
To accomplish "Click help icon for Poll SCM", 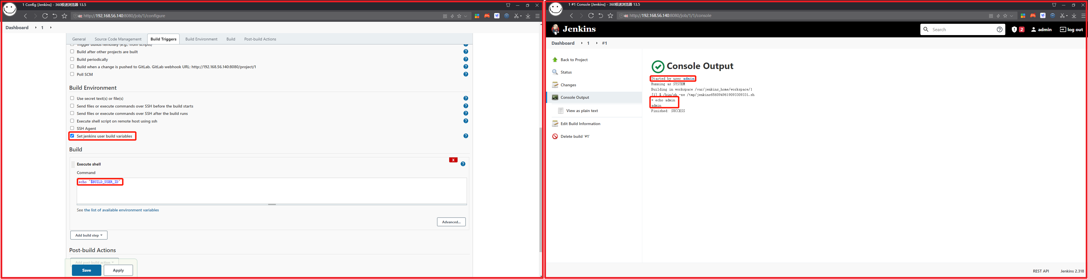I will pos(466,74).
